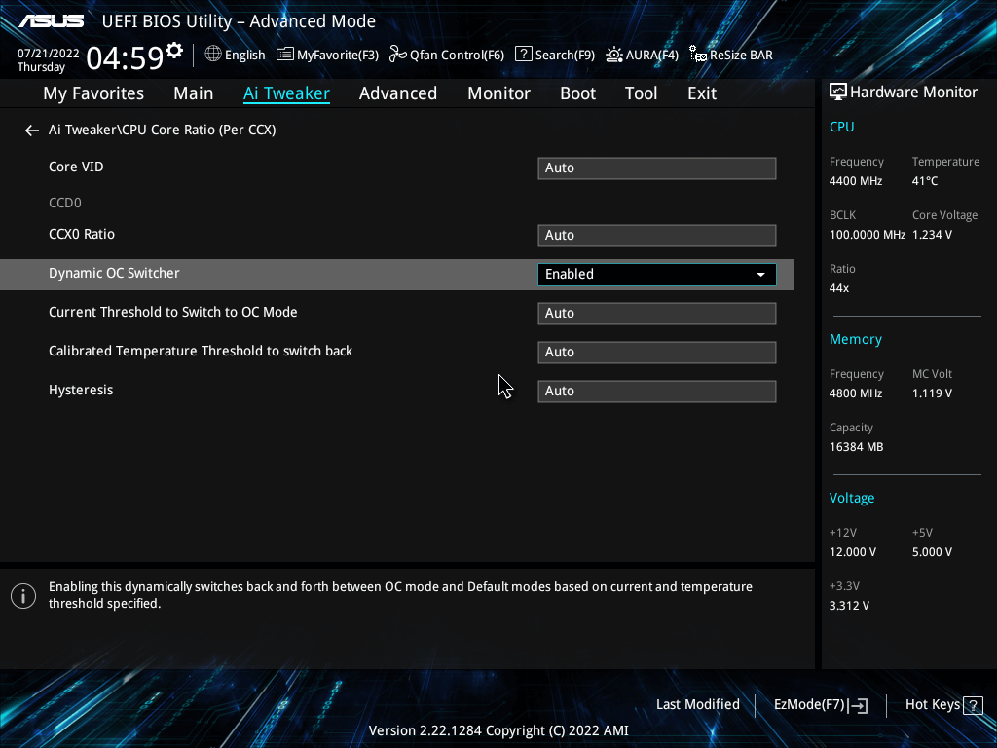
Task: Click the CCD0 heading
Action: point(65,203)
